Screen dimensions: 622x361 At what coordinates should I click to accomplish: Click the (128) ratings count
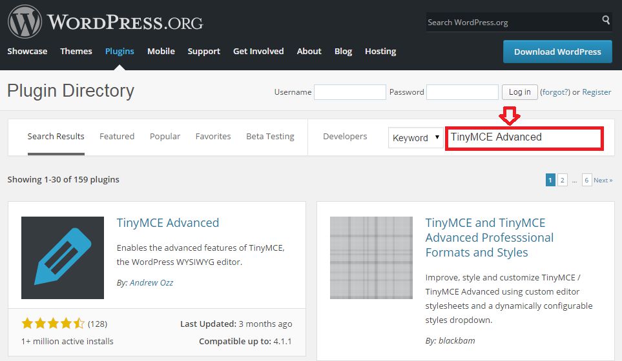(x=98, y=324)
